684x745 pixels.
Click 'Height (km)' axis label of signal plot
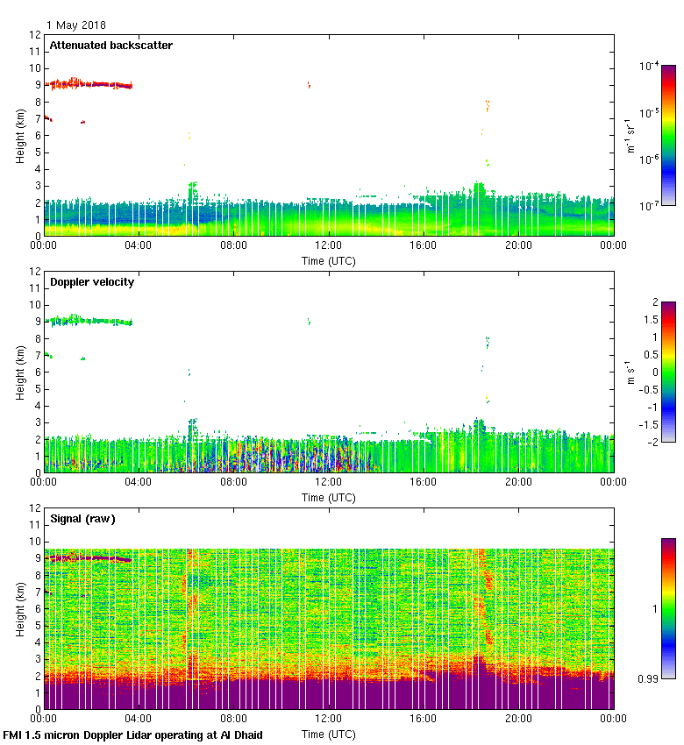[x=19, y=608]
